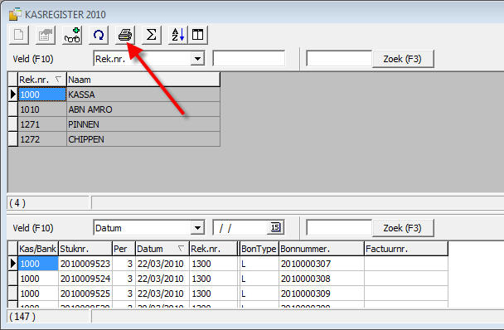Click the KASREGISTER 2010 title bar icon
Image resolution: width=504 pixels, height=330 pixels.
point(15,14)
